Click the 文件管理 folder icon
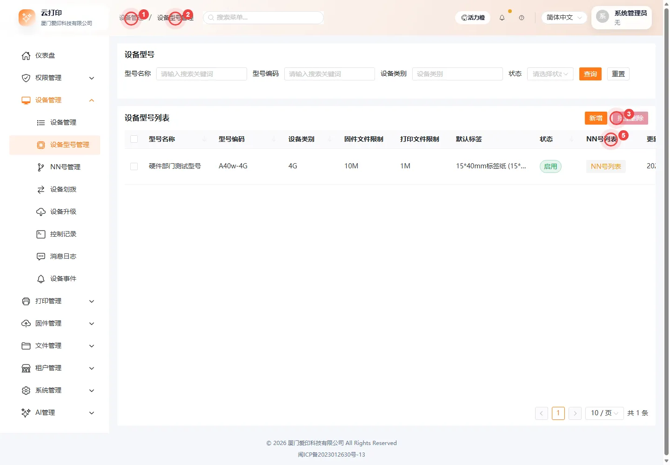Image resolution: width=670 pixels, height=465 pixels. (26, 346)
